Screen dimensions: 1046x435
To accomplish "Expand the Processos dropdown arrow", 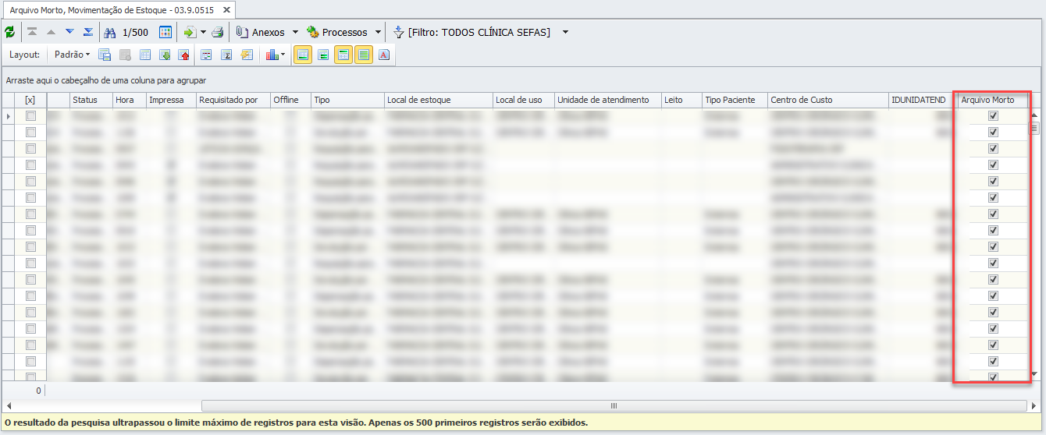I will tap(378, 33).
